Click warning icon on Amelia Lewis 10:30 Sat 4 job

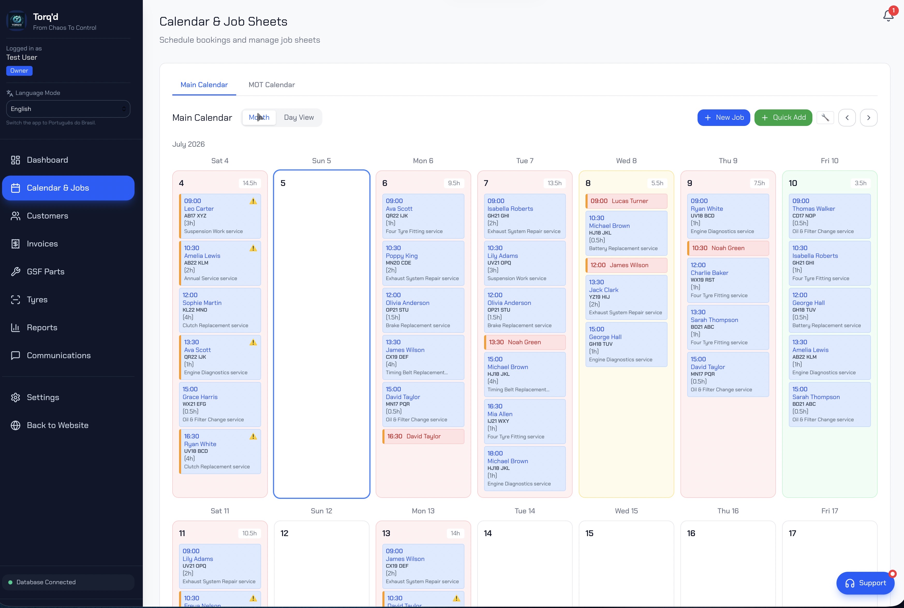click(253, 248)
